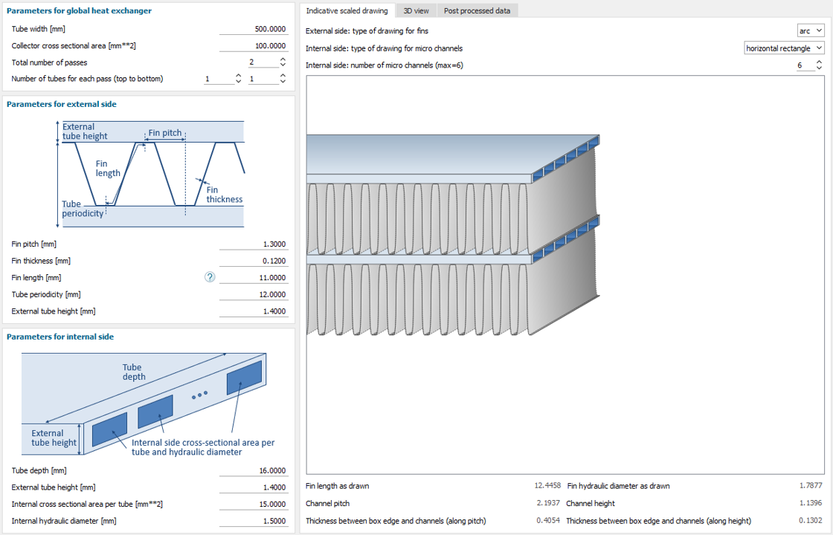833x535 pixels.
Task: Click the Collector cross sectional area field
Action: pyautogui.click(x=253, y=46)
